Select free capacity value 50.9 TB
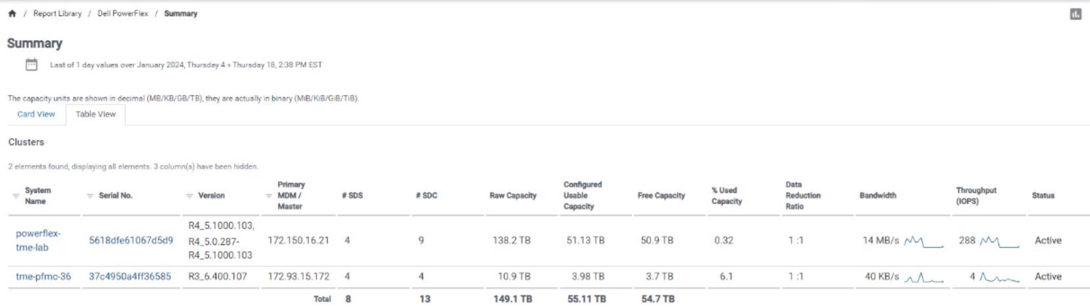 click(657, 240)
